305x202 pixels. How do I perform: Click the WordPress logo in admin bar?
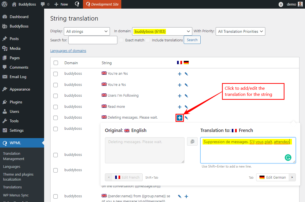pos(4,4)
